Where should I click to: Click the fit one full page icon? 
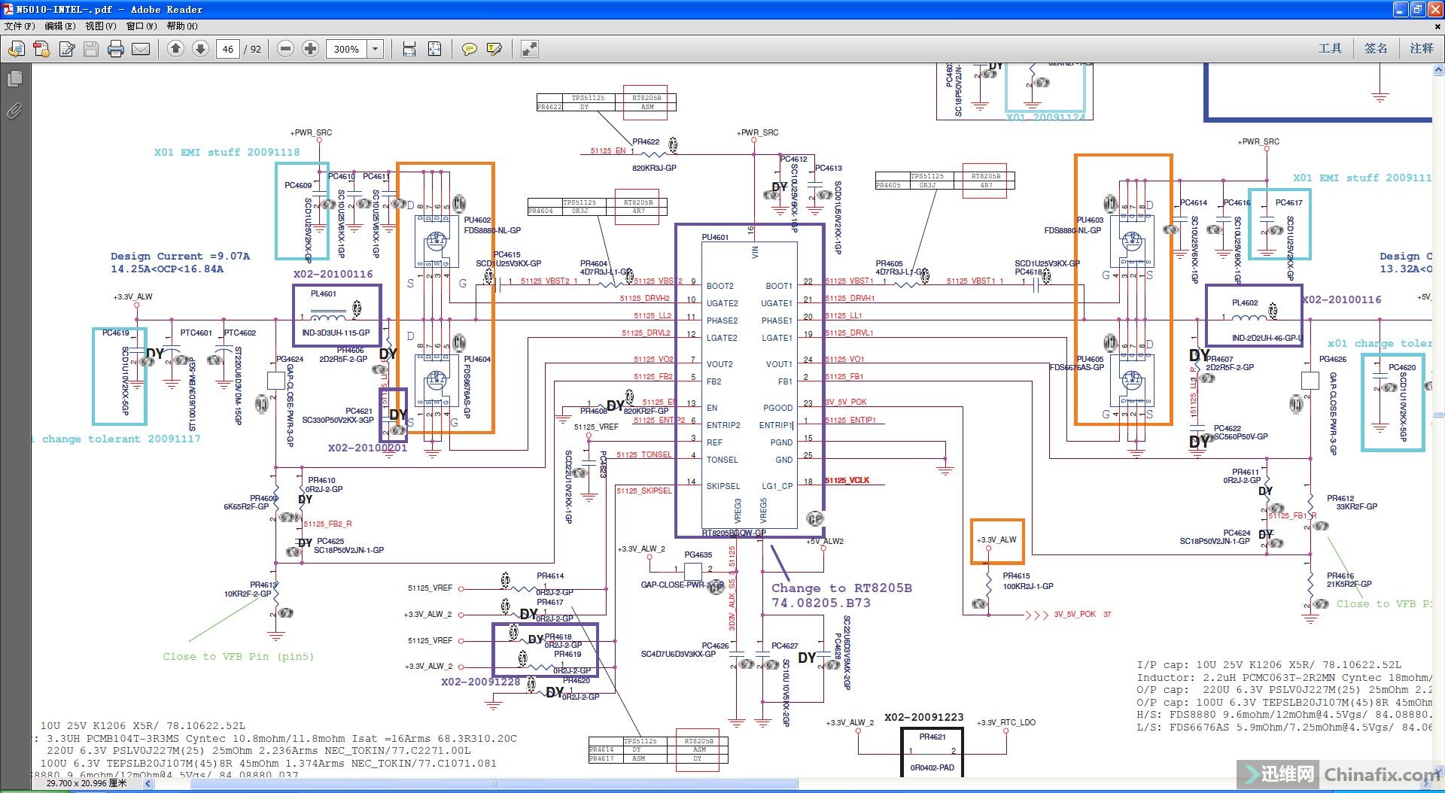point(434,49)
